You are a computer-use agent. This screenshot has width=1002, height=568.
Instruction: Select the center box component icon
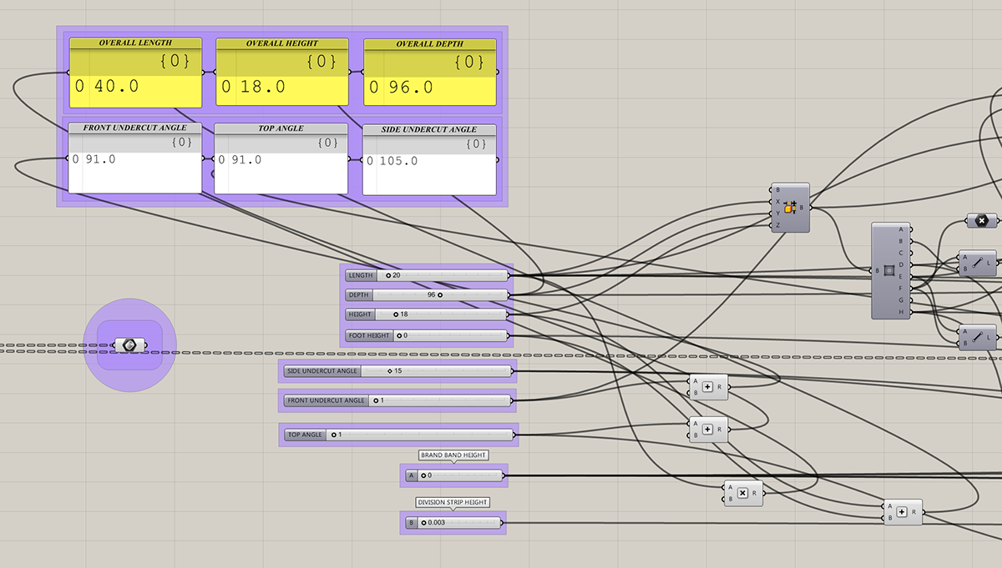point(788,208)
